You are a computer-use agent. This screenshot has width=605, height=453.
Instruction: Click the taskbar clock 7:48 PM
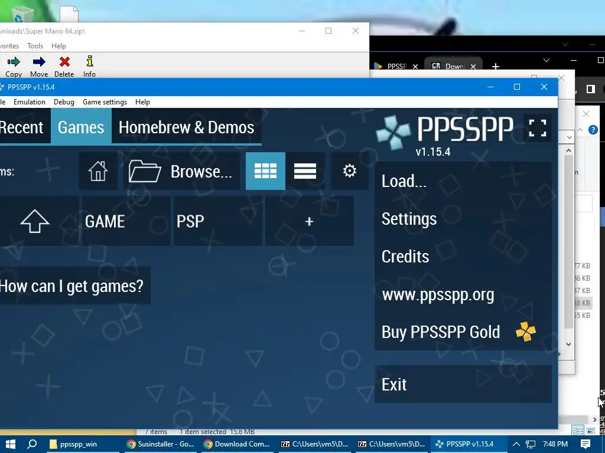555,444
